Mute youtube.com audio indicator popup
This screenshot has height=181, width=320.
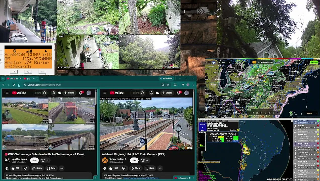point(189,178)
